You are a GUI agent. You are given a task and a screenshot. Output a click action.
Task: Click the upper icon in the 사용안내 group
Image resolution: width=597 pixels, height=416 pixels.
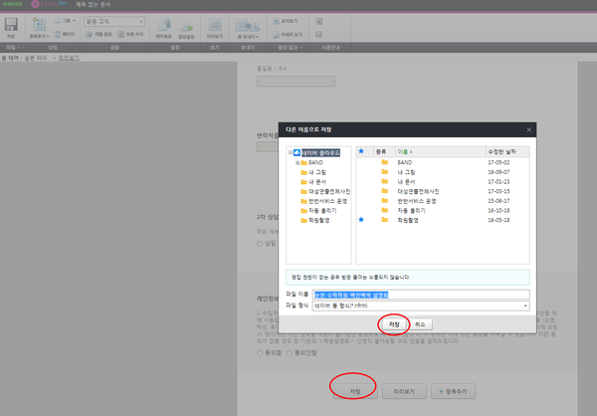[x=319, y=21]
